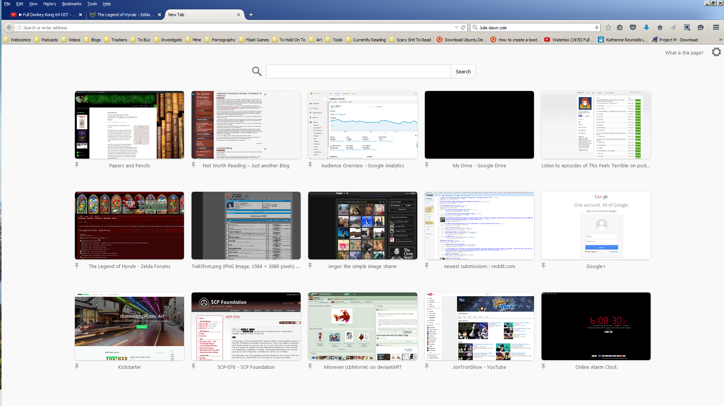This screenshot has width=724, height=406.
Task: Show more bookmarks overflow chevron
Action: pos(721,39)
